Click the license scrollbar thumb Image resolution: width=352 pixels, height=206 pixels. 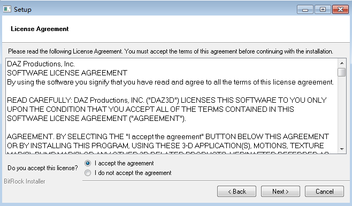click(342, 72)
